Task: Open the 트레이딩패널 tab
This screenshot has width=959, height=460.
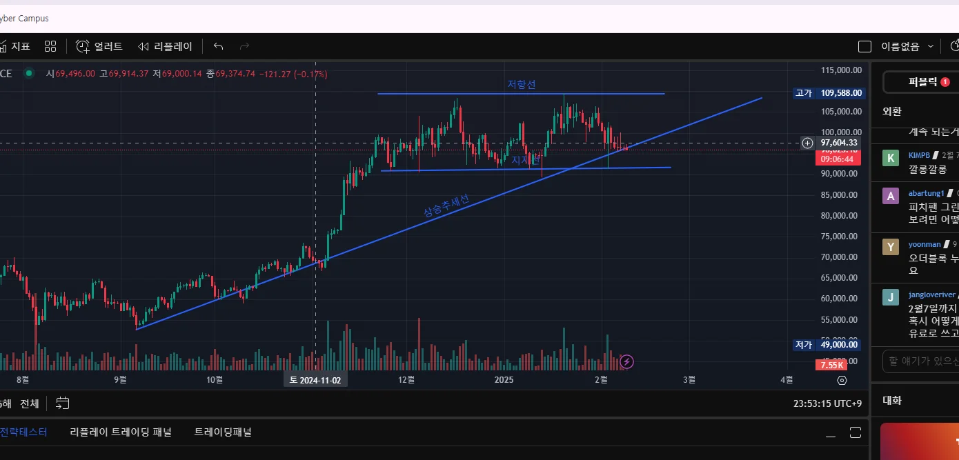Action: click(223, 432)
